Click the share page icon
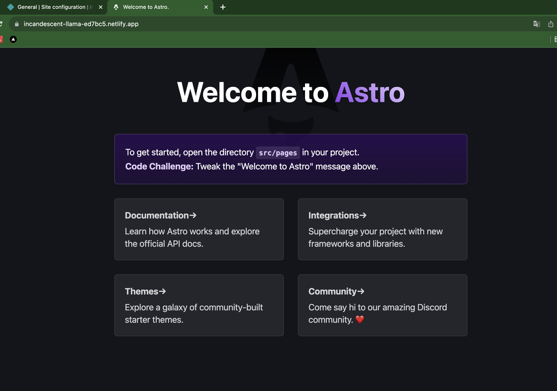This screenshot has height=391, width=557. 551,24
